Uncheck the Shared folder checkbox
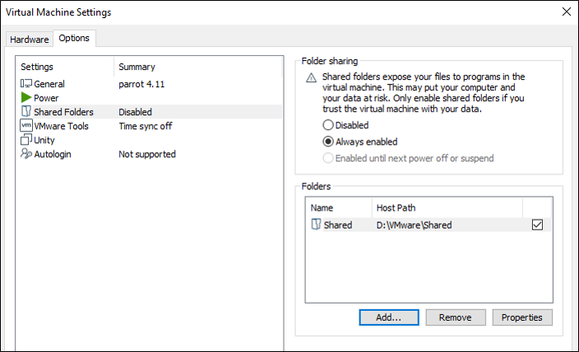Image resolution: width=579 pixels, height=352 pixels. pos(538,225)
